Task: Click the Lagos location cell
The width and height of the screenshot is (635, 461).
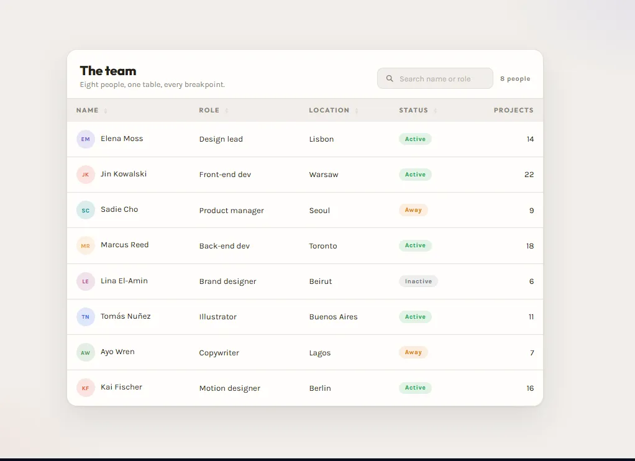Action: 320,353
